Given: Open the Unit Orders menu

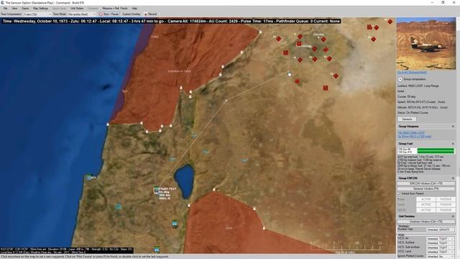Looking at the screenshot, I should tap(77, 8).
